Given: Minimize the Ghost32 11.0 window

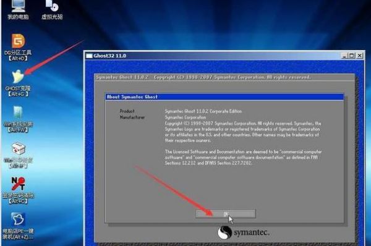Looking at the screenshot, I should point(344,56).
